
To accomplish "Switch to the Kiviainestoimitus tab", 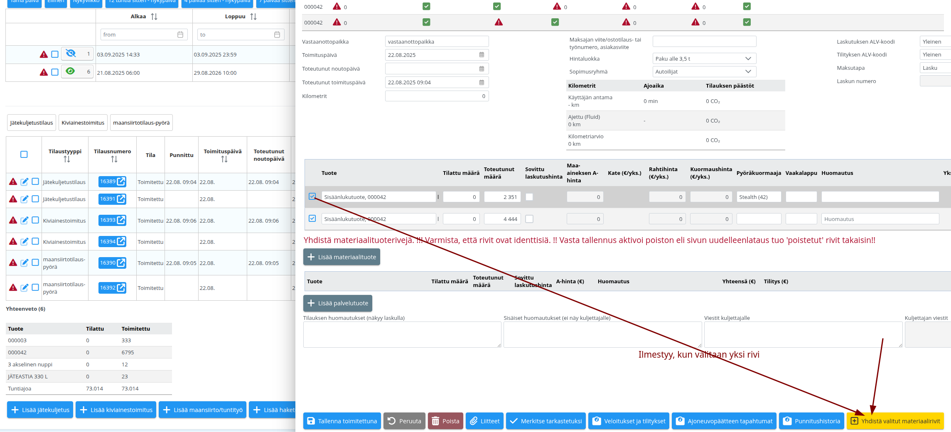I will coord(83,123).
